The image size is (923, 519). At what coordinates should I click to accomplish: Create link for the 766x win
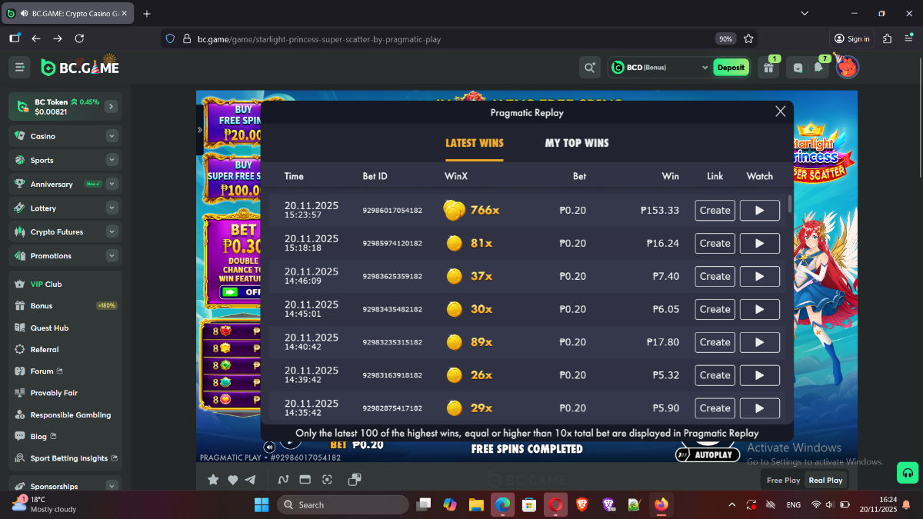[715, 211]
